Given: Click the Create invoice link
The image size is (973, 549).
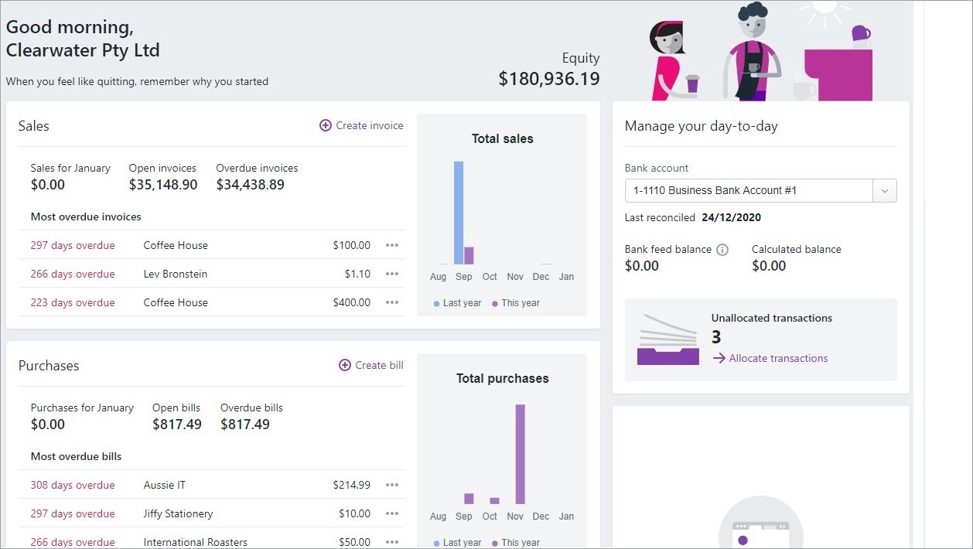Looking at the screenshot, I should pos(370,125).
